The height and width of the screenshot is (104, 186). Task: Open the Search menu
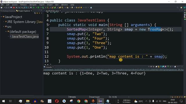point(42,5)
